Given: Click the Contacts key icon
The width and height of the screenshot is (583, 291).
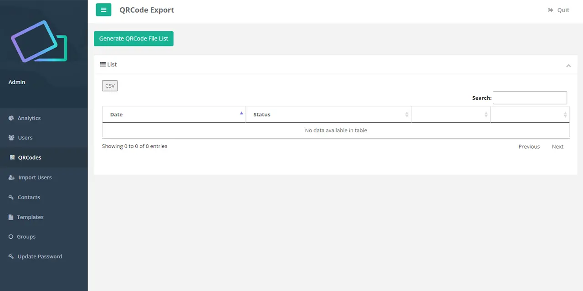Looking at the screenshot, I should [x=11, y=197].
